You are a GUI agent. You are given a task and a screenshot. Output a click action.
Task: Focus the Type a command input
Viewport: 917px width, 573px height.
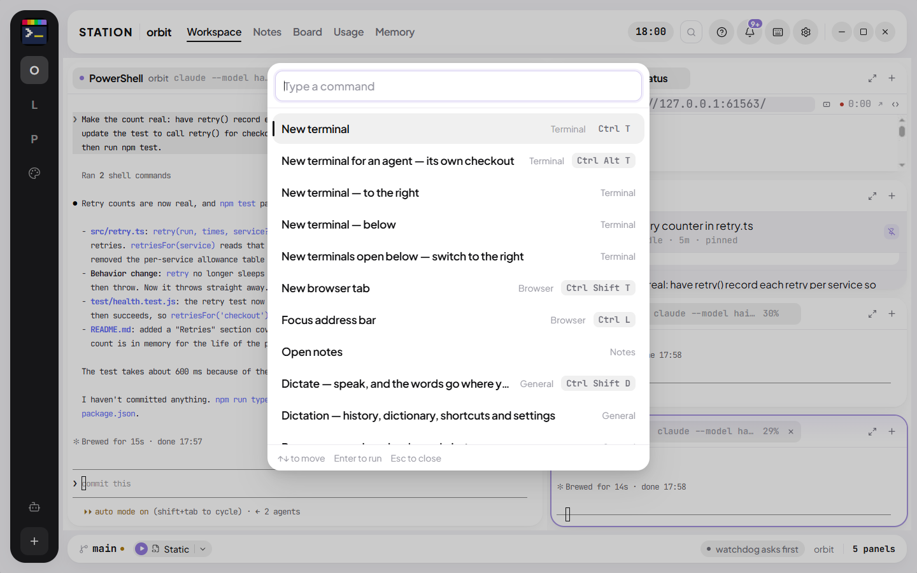[458, 86]
